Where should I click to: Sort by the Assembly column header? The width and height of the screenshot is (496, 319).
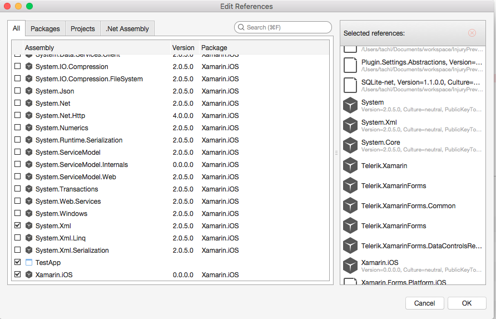pyautogui.click(x=97, y=47)
